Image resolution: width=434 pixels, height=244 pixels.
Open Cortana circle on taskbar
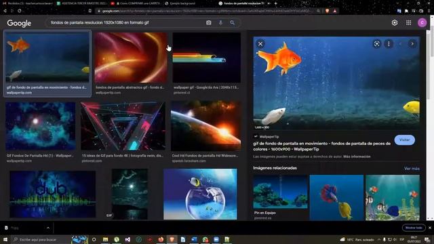point(94,239)
